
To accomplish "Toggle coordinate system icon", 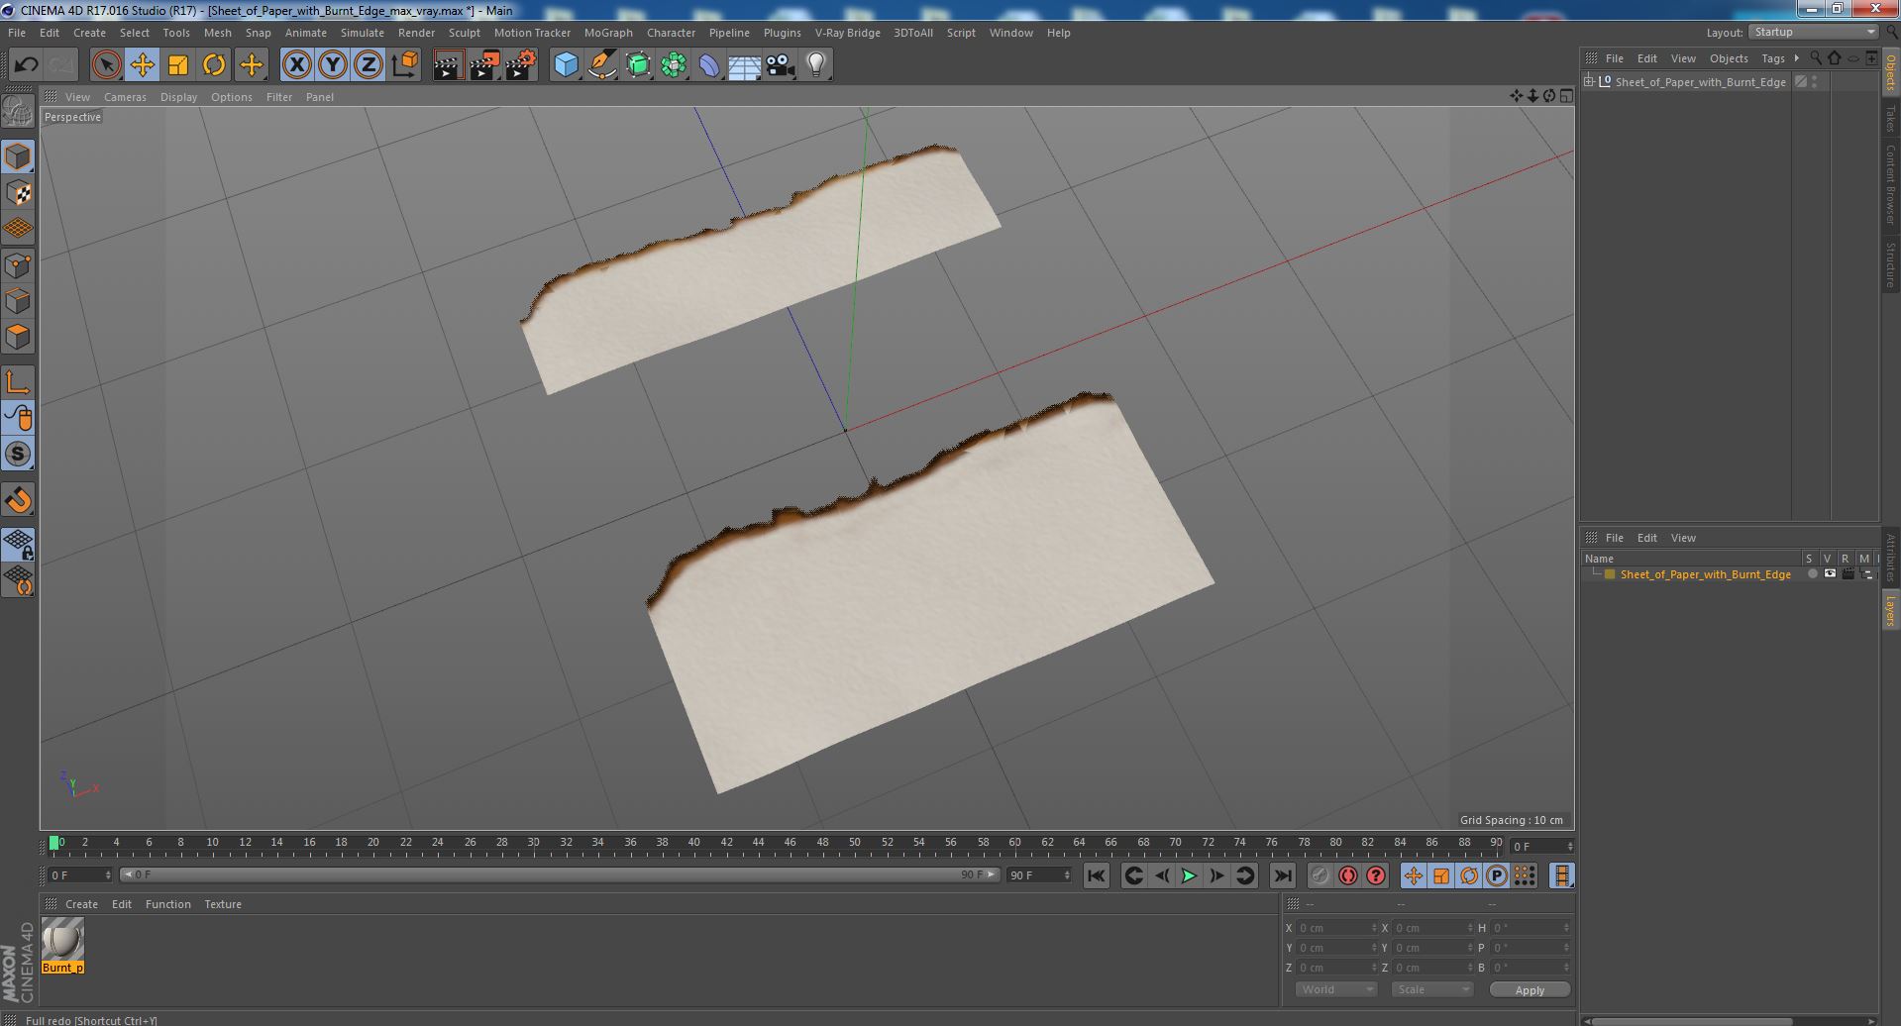I will [x=404, y=65].
